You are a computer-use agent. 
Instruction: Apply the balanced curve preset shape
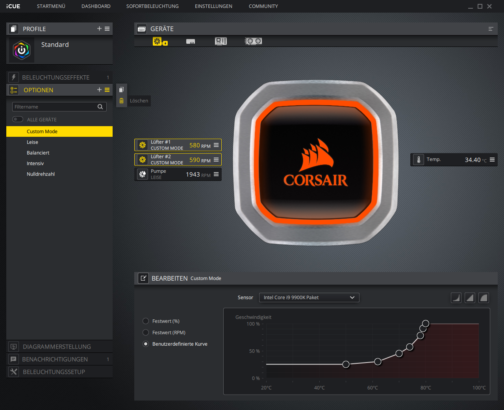click(470, 298)
